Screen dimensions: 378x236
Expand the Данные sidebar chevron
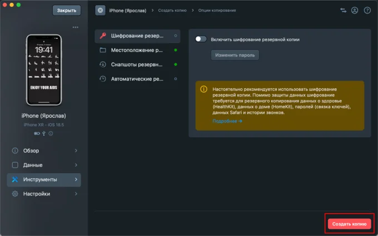[76, 165]
